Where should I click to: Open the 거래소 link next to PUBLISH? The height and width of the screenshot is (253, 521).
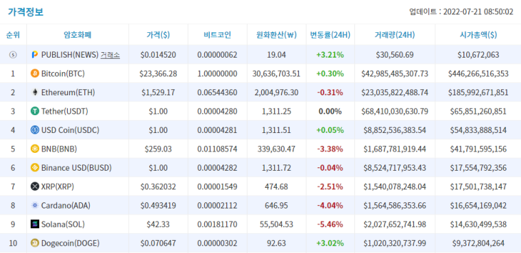[x=110, y=55]
